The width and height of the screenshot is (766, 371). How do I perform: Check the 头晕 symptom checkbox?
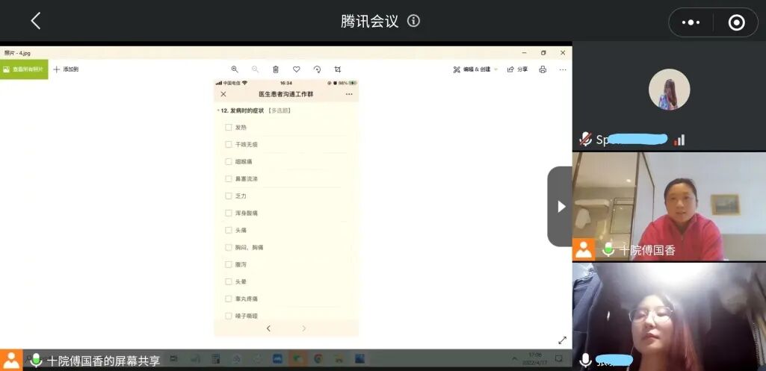pyautogui.click(x=228, y=281)
